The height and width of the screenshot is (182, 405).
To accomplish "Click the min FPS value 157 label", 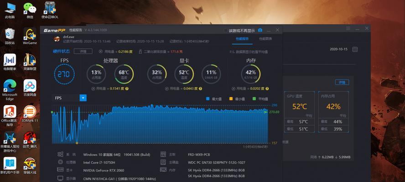I will pyautogui.click(x=274, y=143).
